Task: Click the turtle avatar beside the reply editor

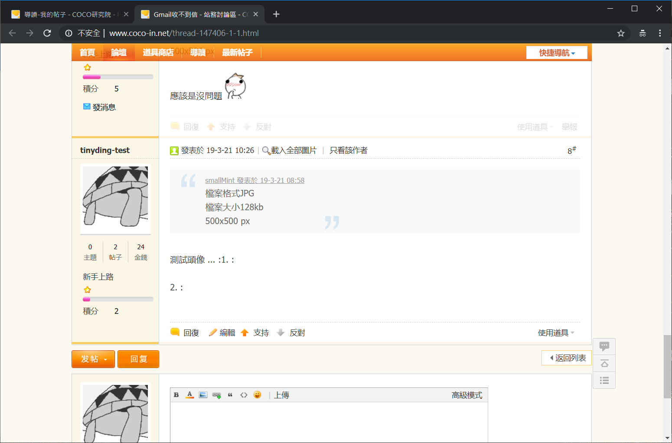Action: 115,413
